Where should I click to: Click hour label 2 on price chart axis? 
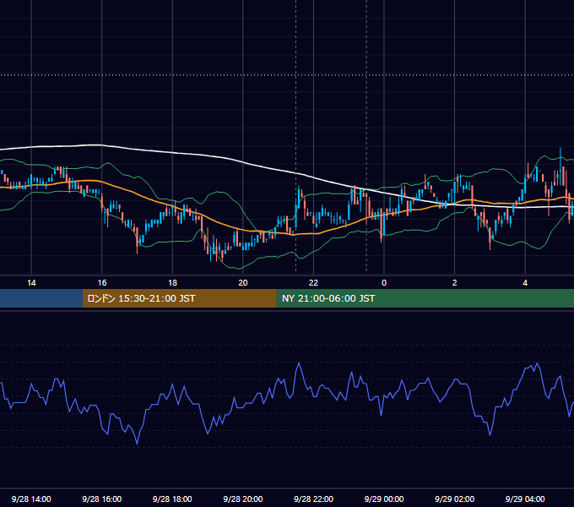[455, 283]
